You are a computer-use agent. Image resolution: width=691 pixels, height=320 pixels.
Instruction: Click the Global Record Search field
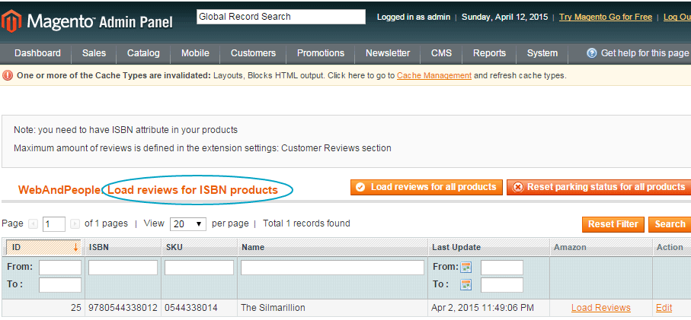(281, 17)
